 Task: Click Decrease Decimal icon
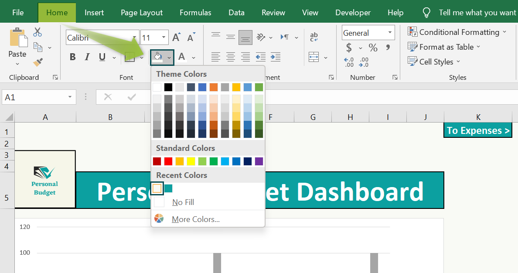pos(364,62)
